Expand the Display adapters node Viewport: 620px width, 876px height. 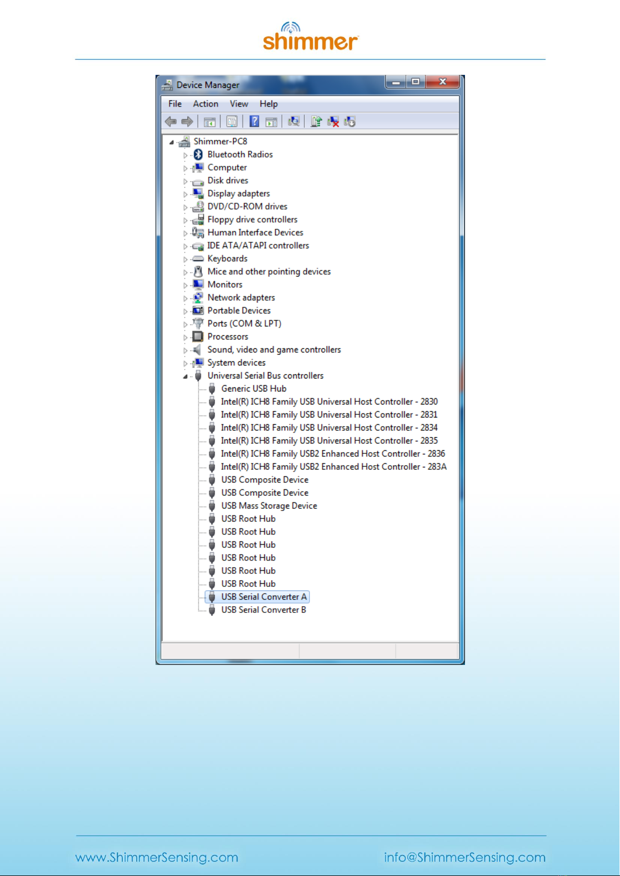[185, 194]
